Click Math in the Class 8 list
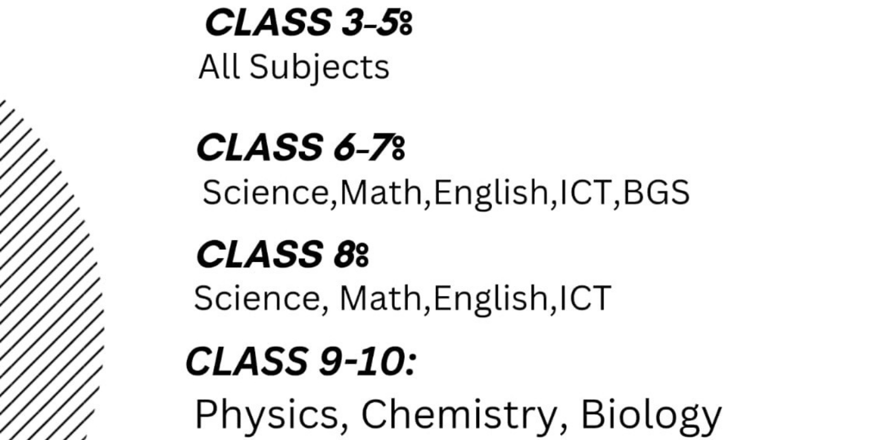Image resolution: width=880 pixels, height=440 pixels. [x=381, y=299]
